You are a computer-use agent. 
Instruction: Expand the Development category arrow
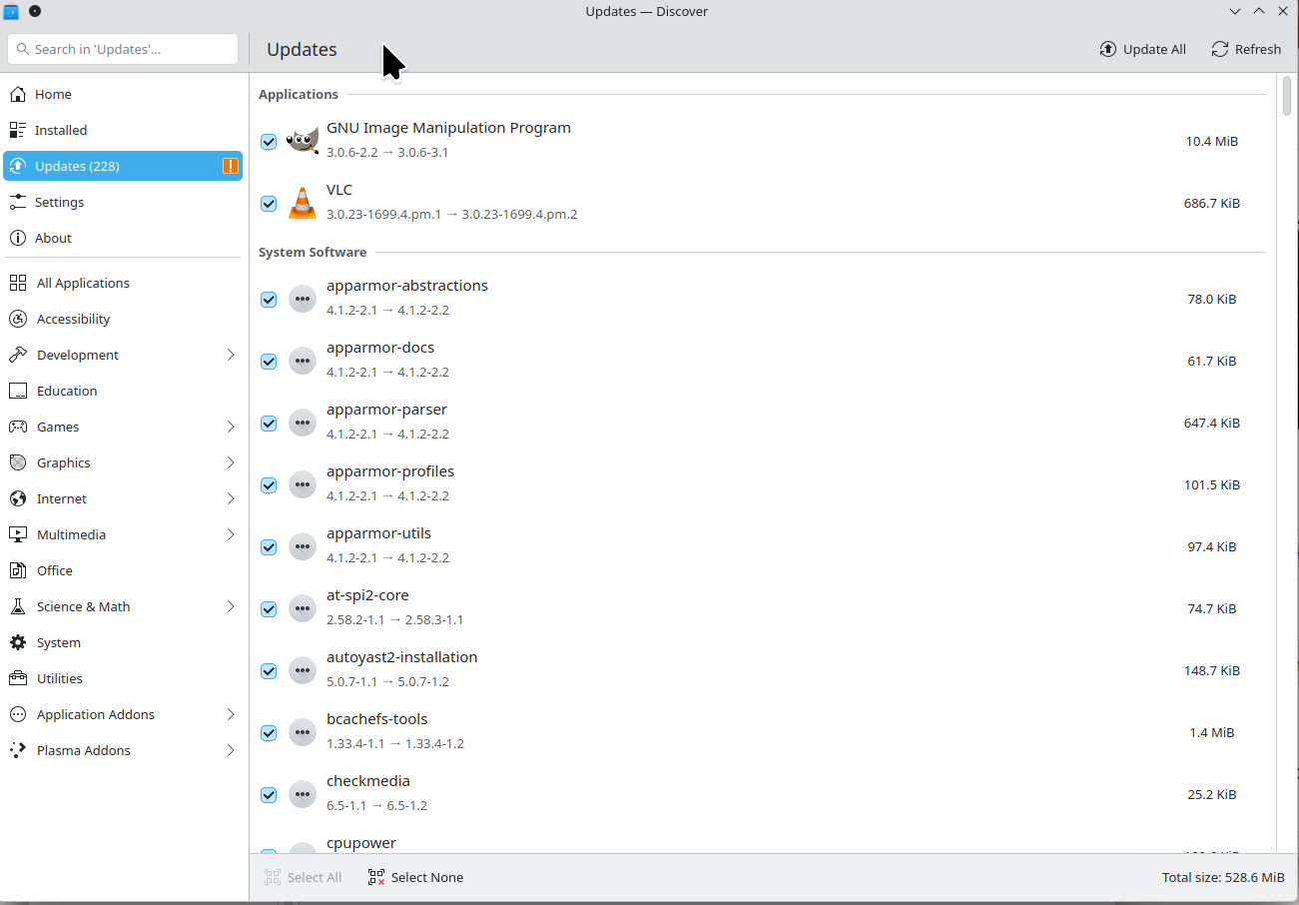(x=231, y=355)
